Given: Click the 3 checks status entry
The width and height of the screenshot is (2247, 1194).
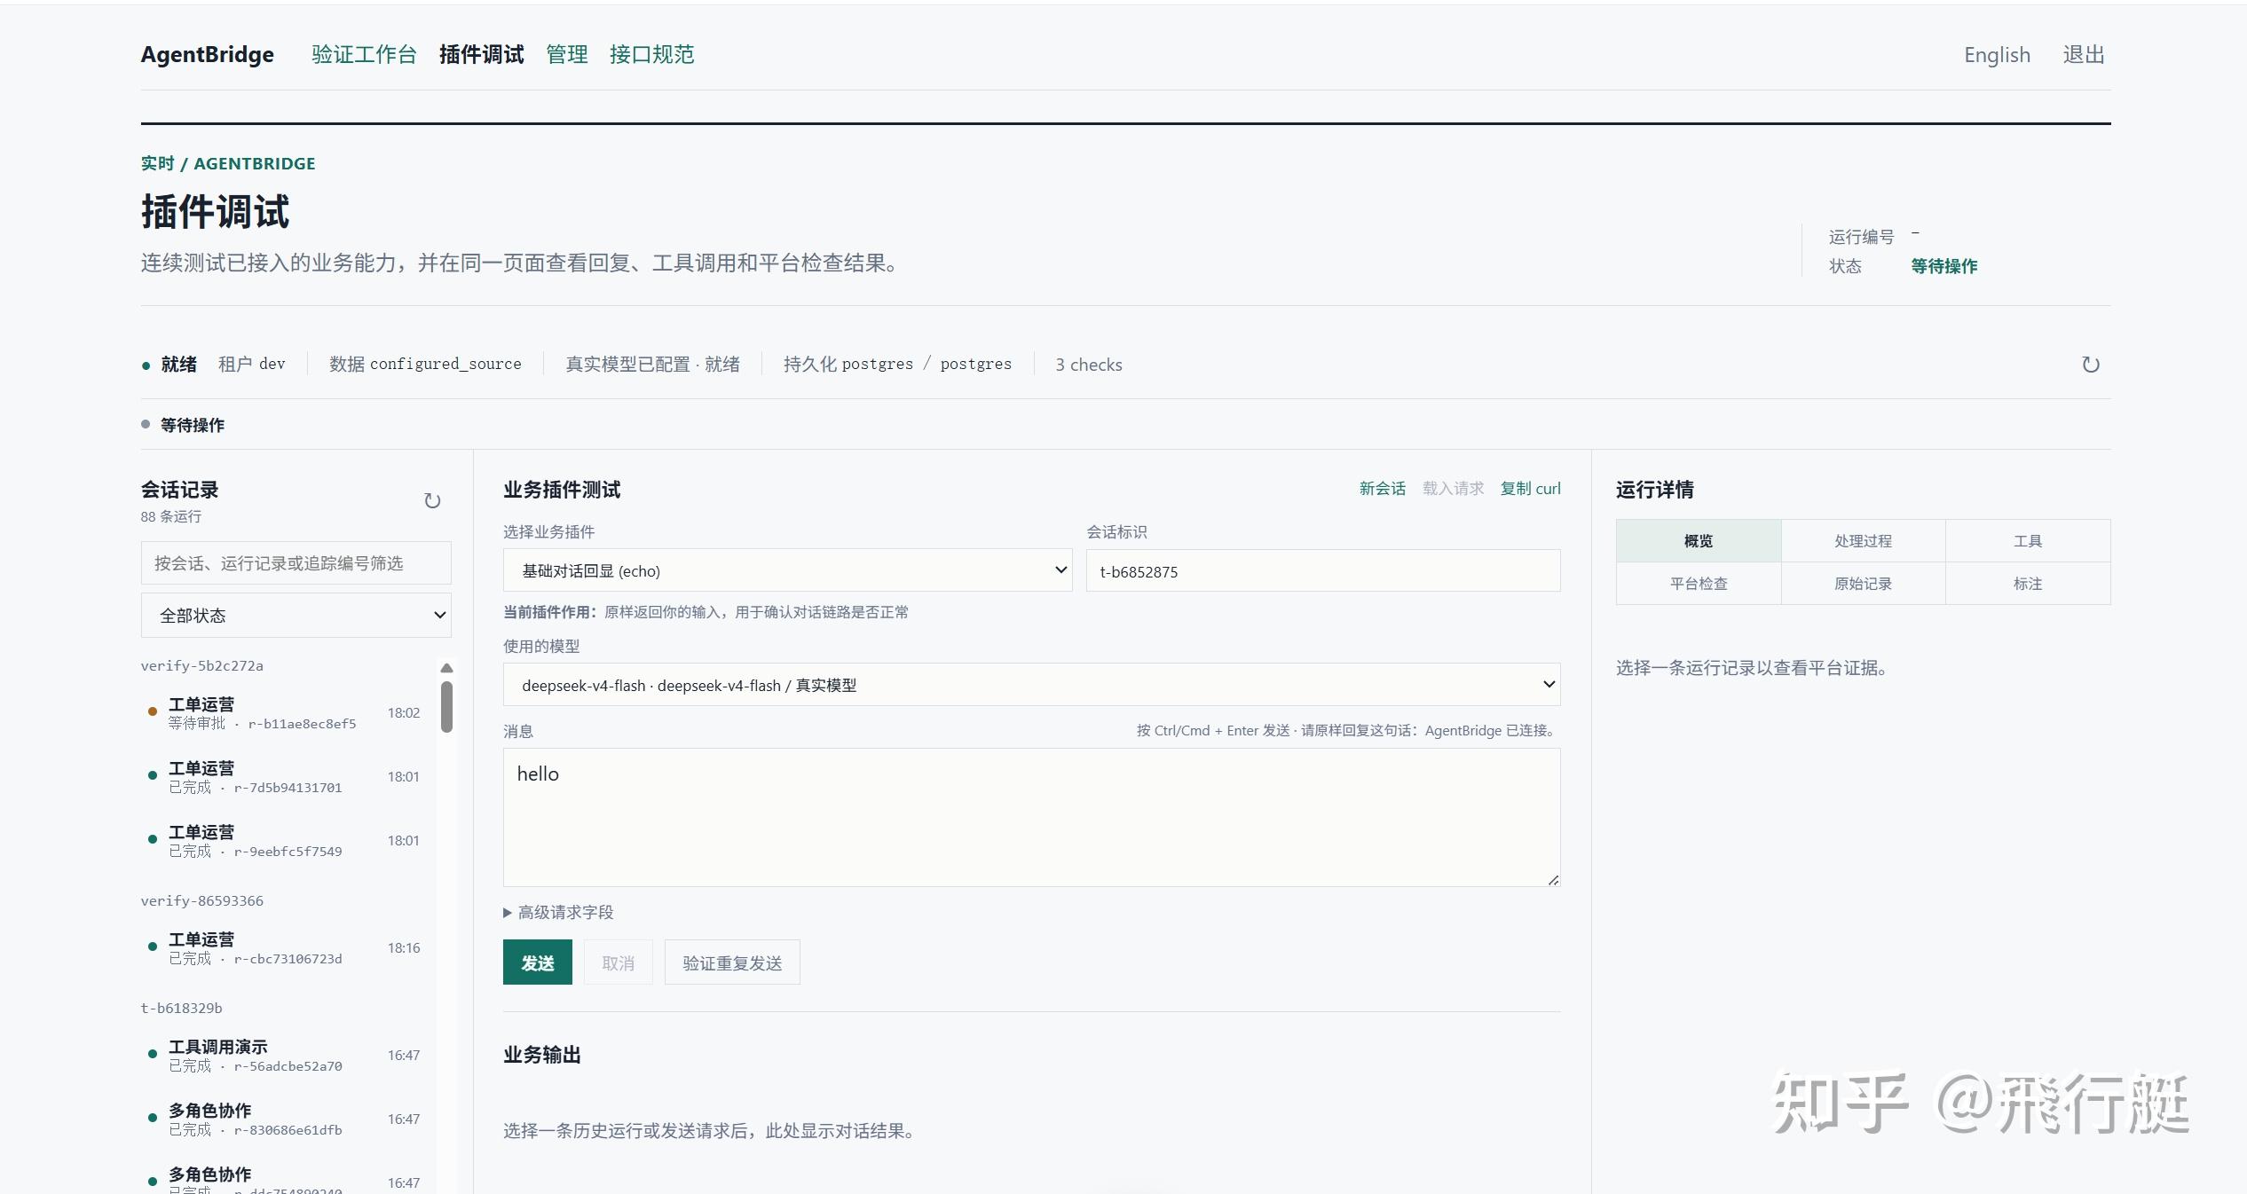Looking at the screenshot, I should pos(1089,365).
